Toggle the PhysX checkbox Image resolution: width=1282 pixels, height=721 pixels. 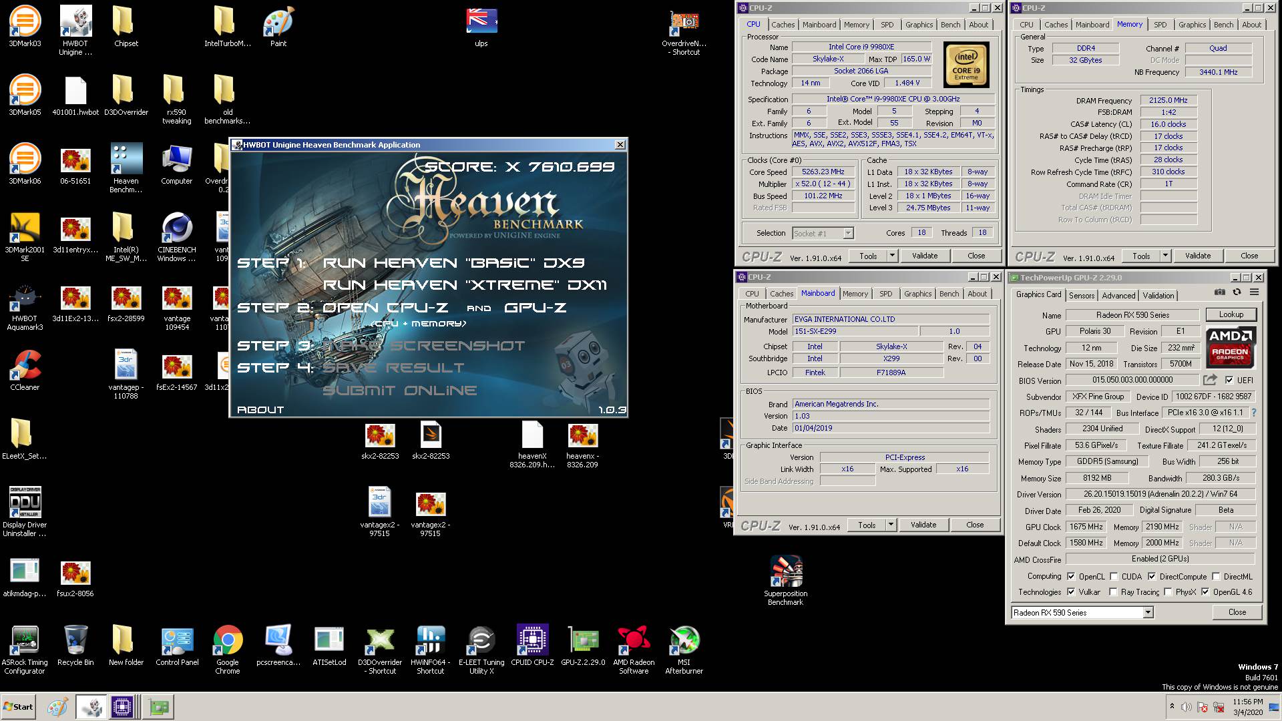pyautogui.click(x=1168, y=591)
